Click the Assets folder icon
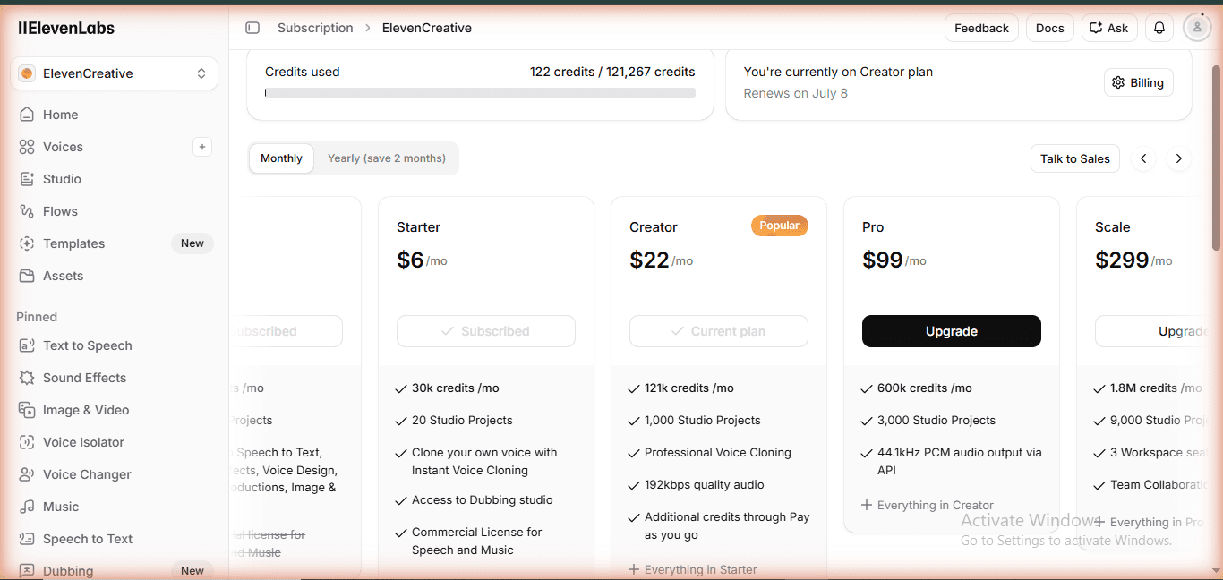Viewport: 1223px width, 580px height. pyautogui.click(x=27, y=276)
